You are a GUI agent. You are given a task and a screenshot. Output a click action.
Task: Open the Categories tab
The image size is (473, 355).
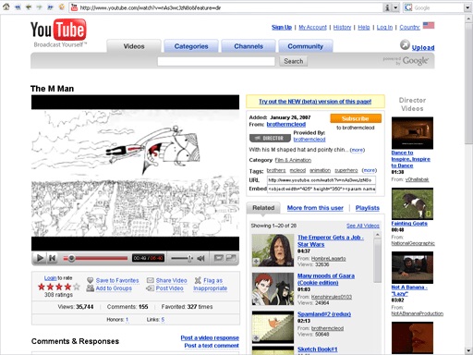tap(191, 46)
